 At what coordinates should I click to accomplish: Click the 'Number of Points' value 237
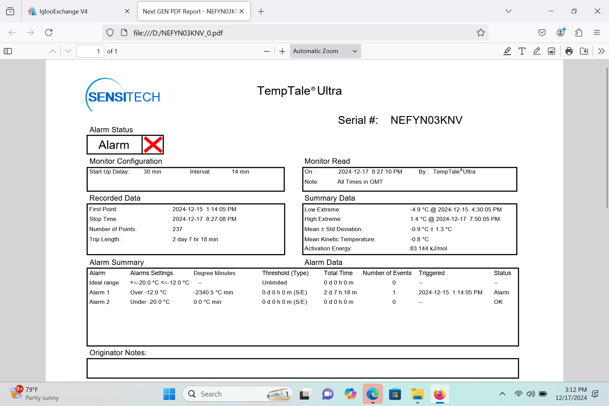coord(177,229)
